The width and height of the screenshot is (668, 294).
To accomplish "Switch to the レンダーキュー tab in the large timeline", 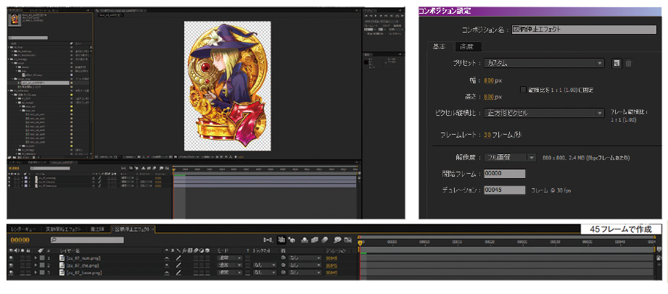I will [x=24, y=230].
